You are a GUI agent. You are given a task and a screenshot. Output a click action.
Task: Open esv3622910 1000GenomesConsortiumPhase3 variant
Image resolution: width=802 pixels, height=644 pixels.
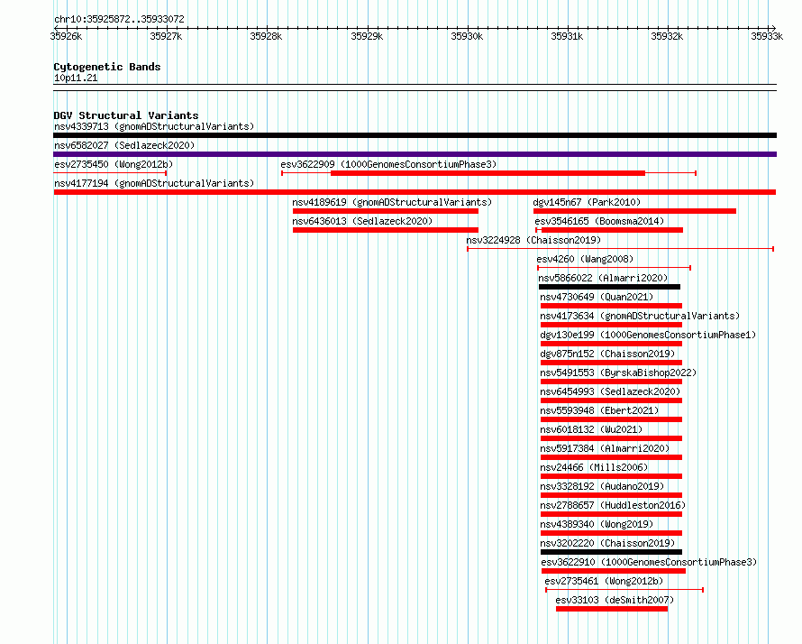649,562
